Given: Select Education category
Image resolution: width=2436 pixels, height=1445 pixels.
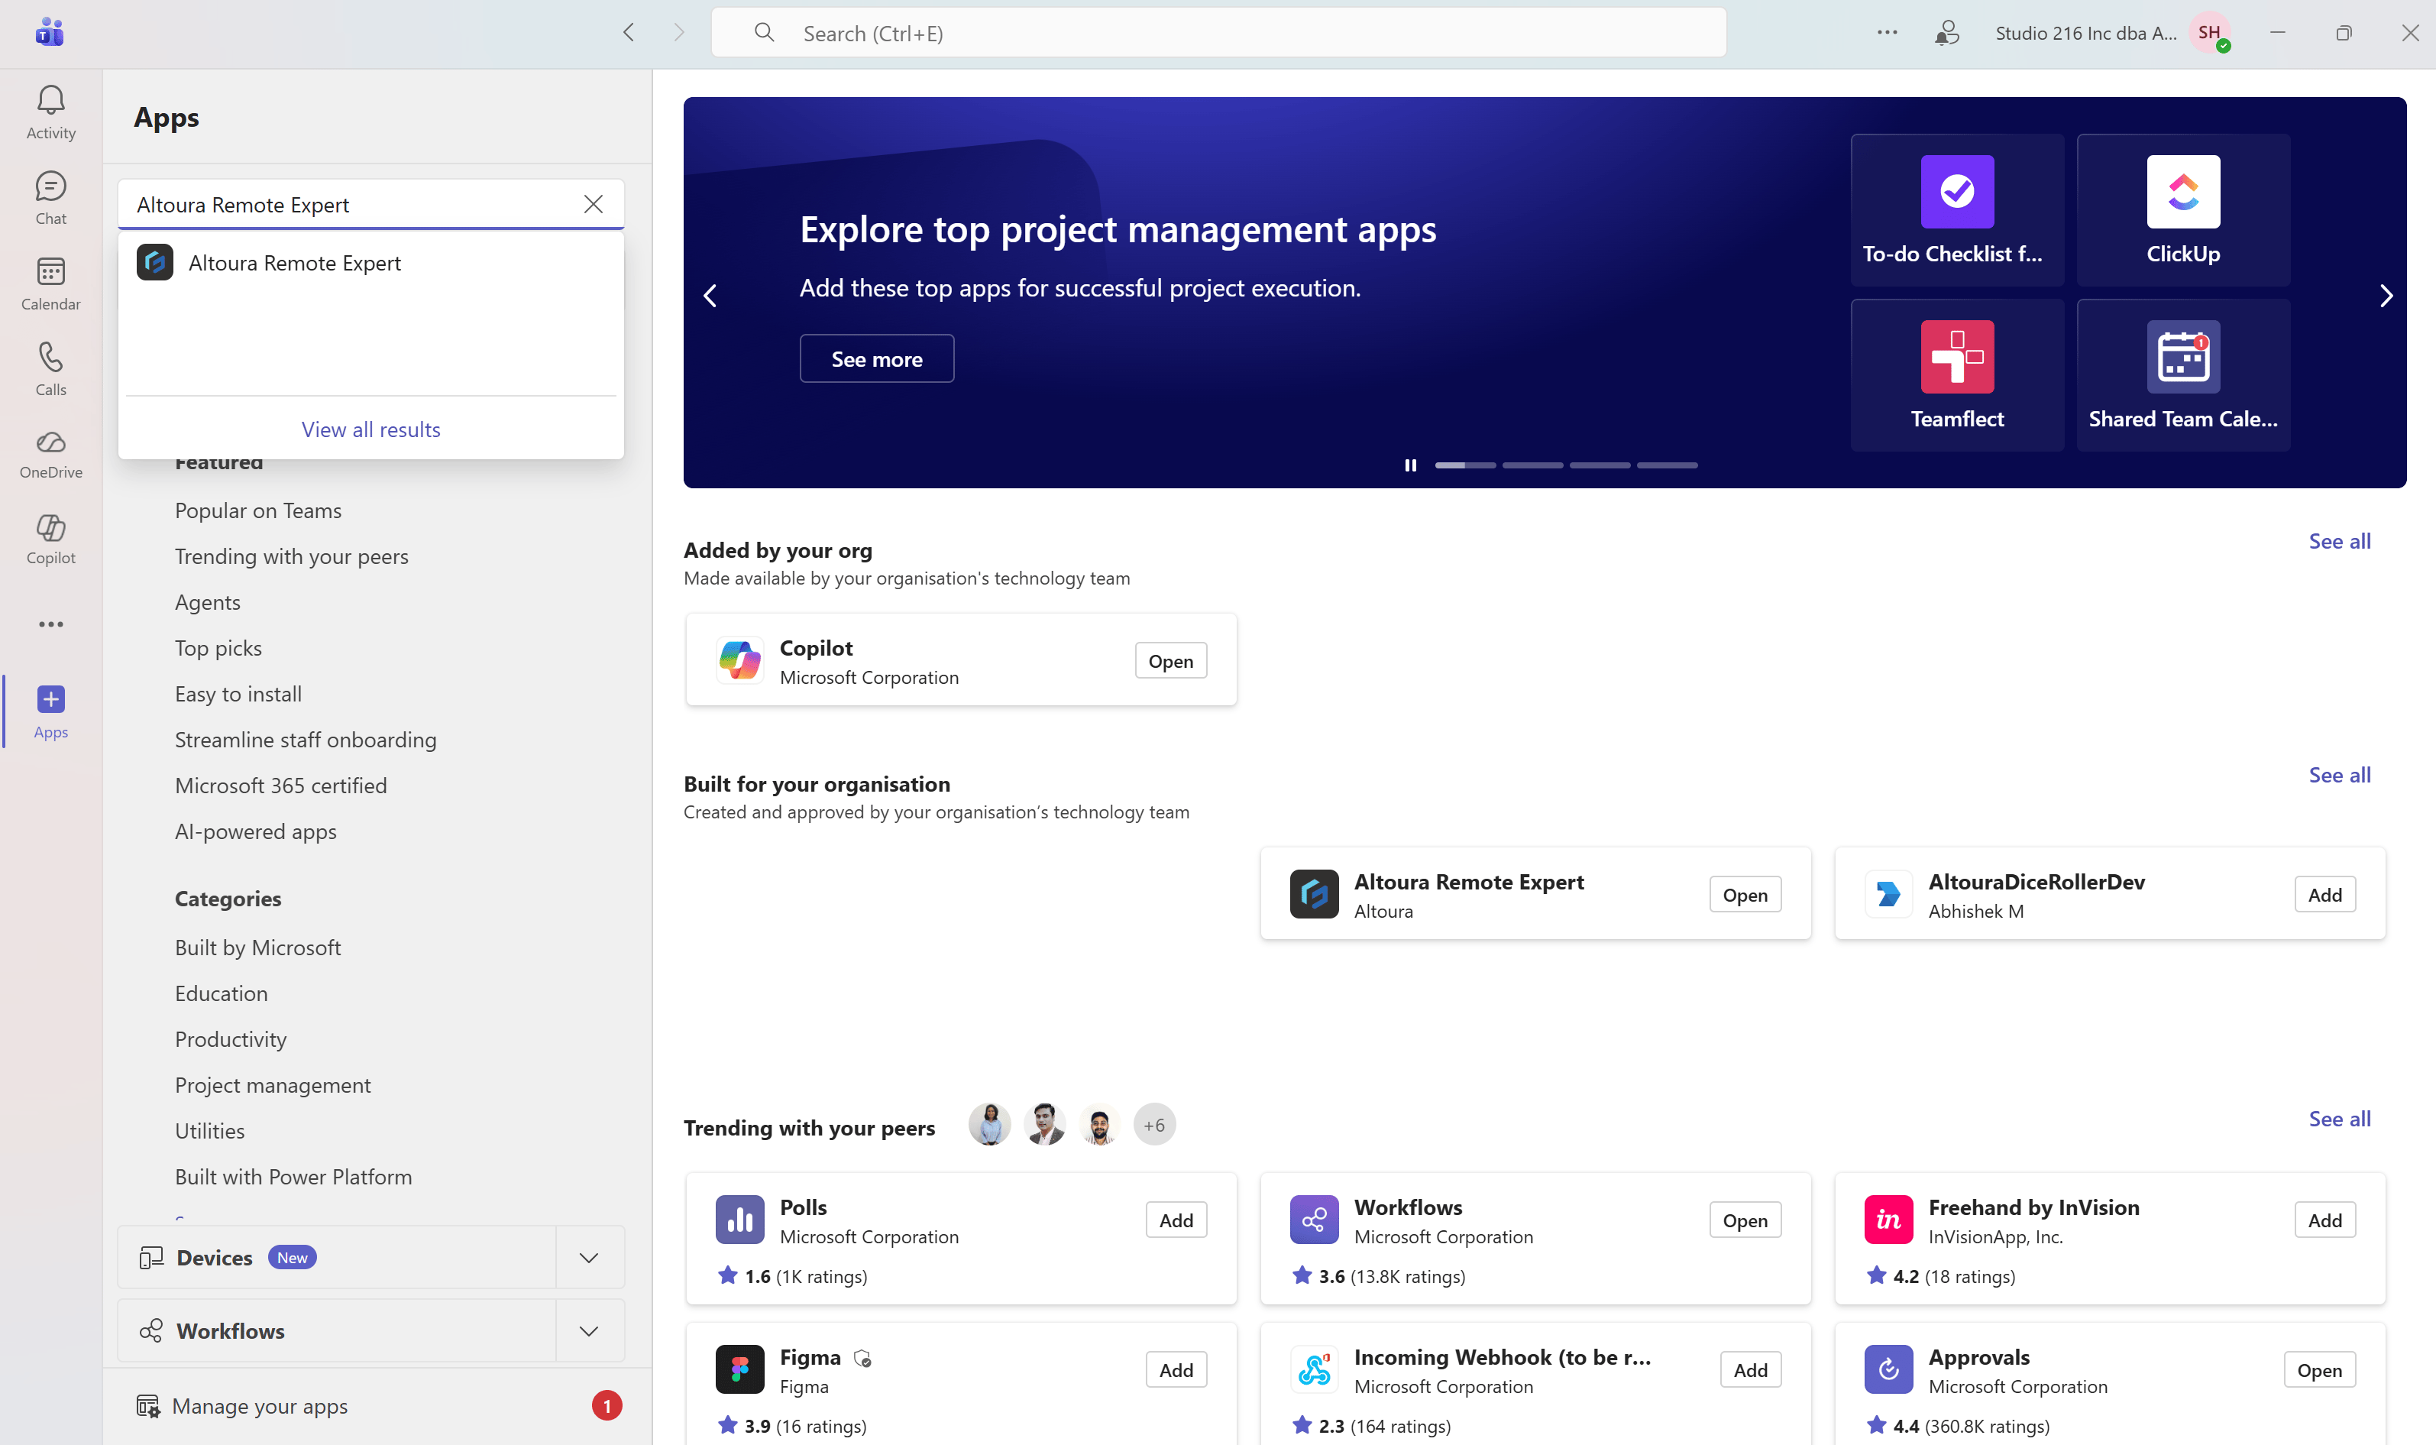Looking at the screenshot, I should [221, 994].
